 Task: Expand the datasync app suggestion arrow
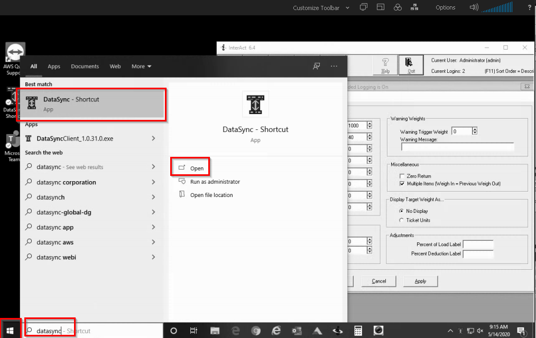153,227
